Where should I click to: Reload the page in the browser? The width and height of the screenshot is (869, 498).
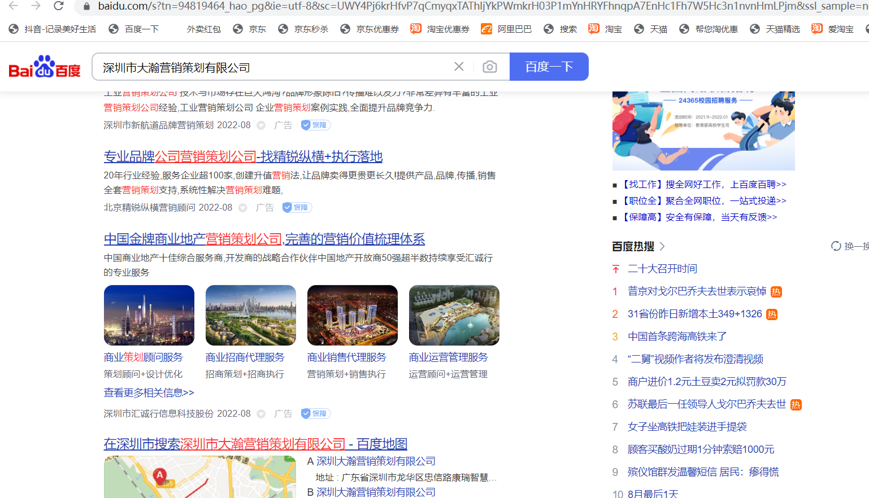(x=59, y=6)
